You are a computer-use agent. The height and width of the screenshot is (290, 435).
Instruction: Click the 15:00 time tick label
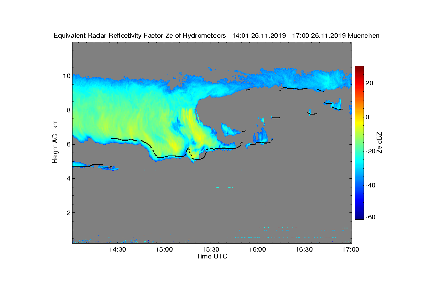click(164, 249)
